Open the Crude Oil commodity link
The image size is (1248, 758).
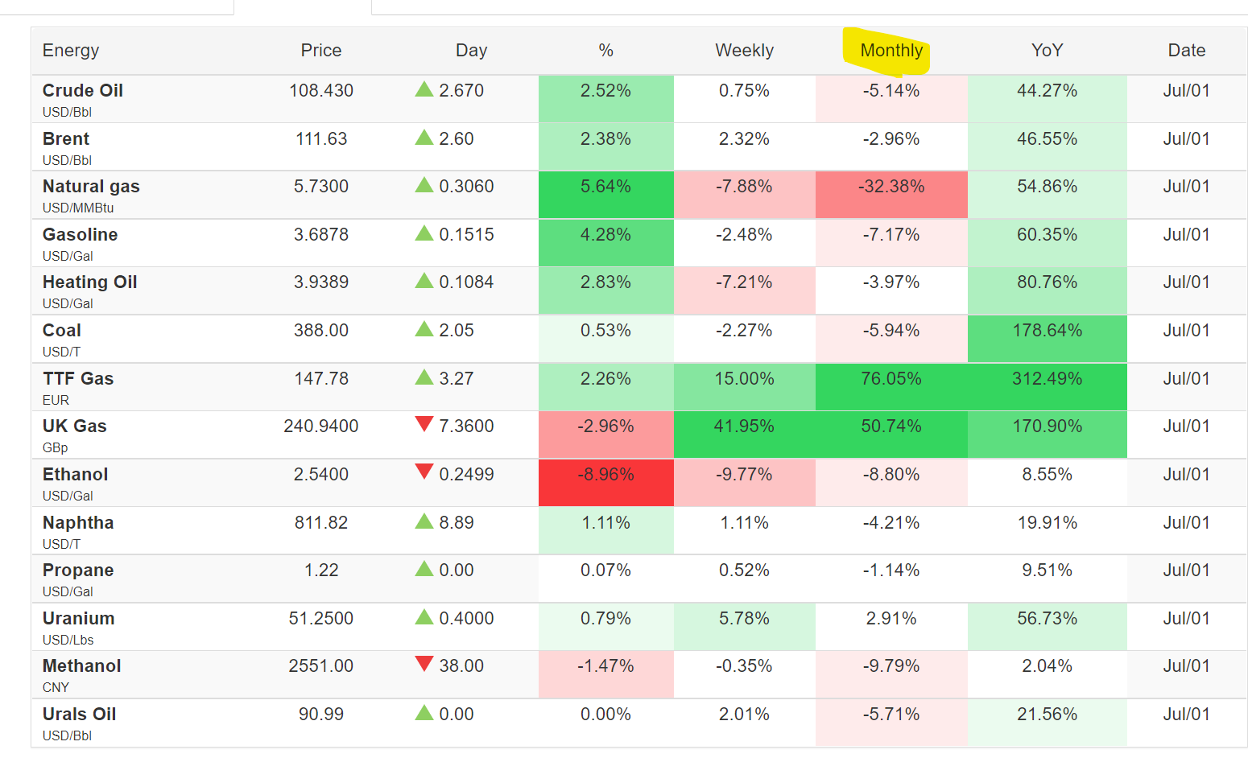(x=83, y=91)
